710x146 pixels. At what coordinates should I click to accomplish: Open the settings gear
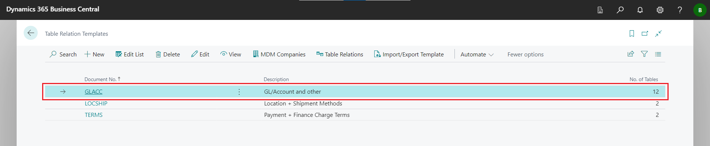(660, 10)
